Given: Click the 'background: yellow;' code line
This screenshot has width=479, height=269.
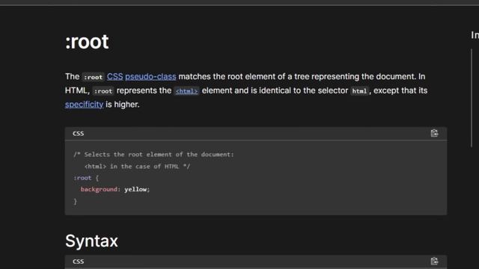Looking at the screenshot, I should [x=115, y=189].
